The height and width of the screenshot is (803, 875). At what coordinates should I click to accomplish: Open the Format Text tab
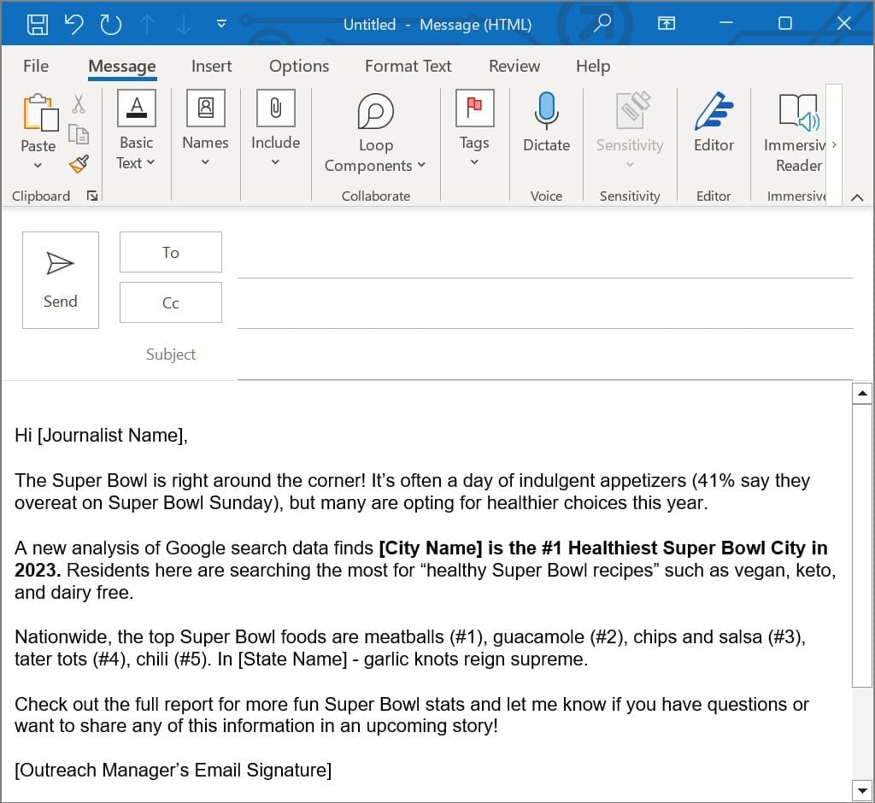click(408, 66)
